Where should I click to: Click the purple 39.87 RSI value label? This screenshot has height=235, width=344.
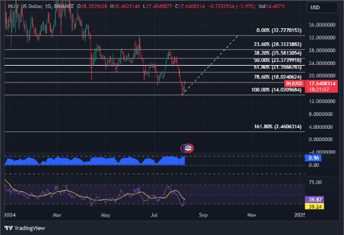(x=315, y=199)
